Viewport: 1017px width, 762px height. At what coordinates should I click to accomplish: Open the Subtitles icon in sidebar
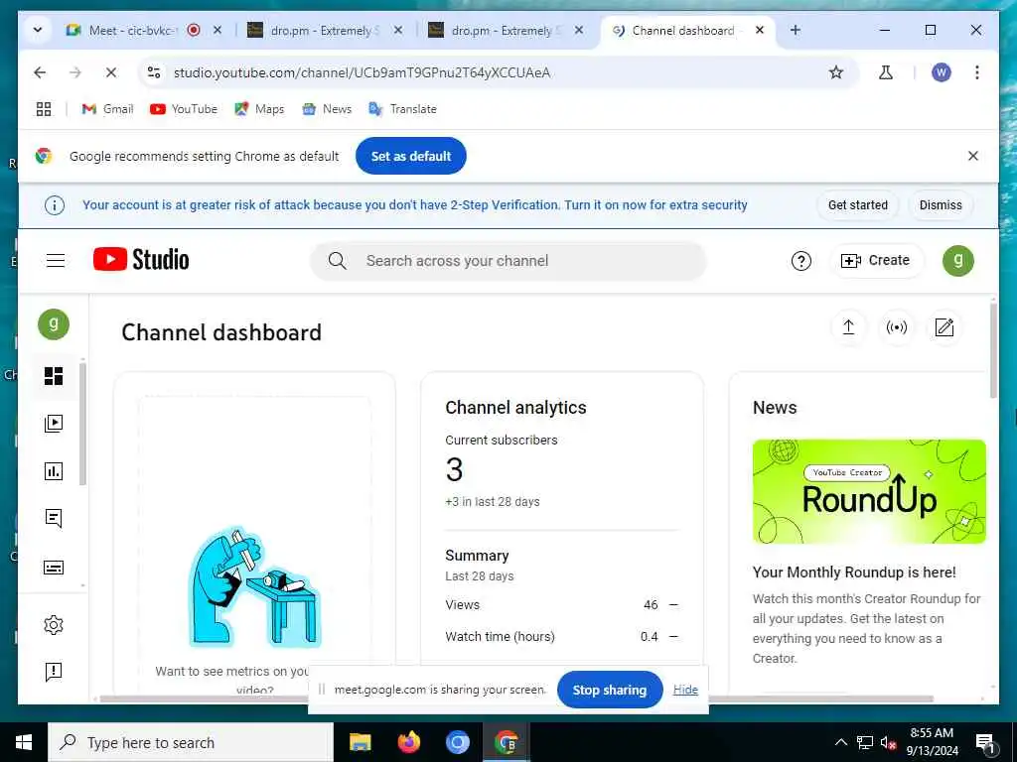54,568
